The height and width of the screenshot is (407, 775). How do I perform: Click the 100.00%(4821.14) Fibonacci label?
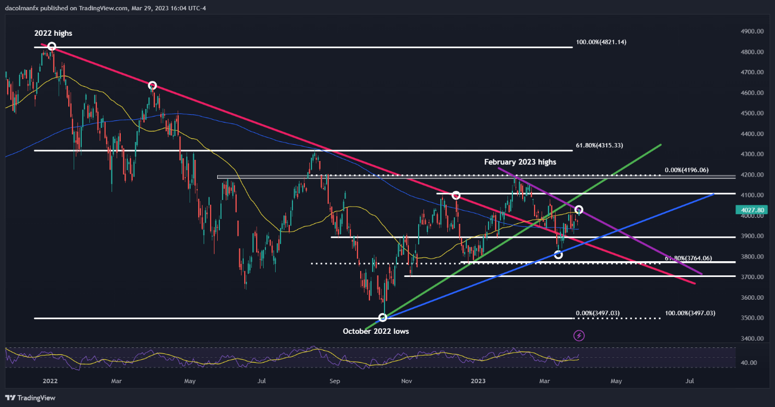[x=602, y=42]
